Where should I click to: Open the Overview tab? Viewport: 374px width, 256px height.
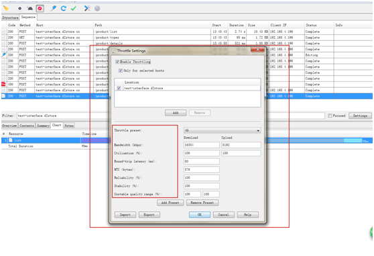(x=9, y=125)
